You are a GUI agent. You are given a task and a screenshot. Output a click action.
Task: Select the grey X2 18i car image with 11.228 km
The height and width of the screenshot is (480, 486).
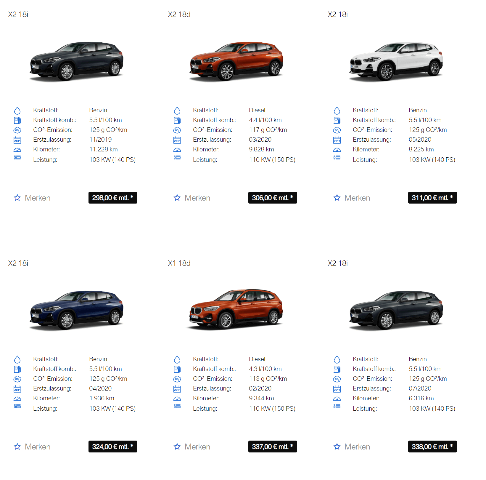[77, 61]
